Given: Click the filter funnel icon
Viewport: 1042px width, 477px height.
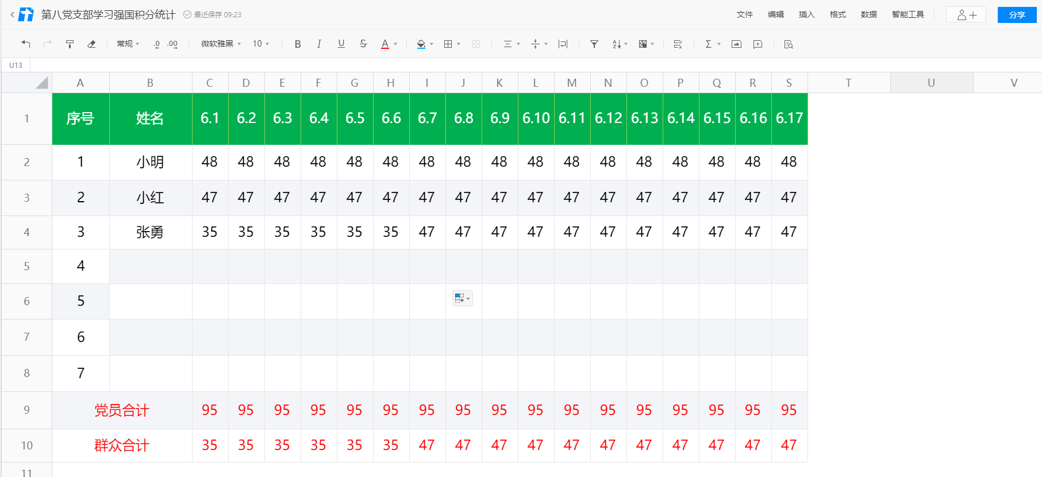Looking at the screenshot, I should click(594, 44).
